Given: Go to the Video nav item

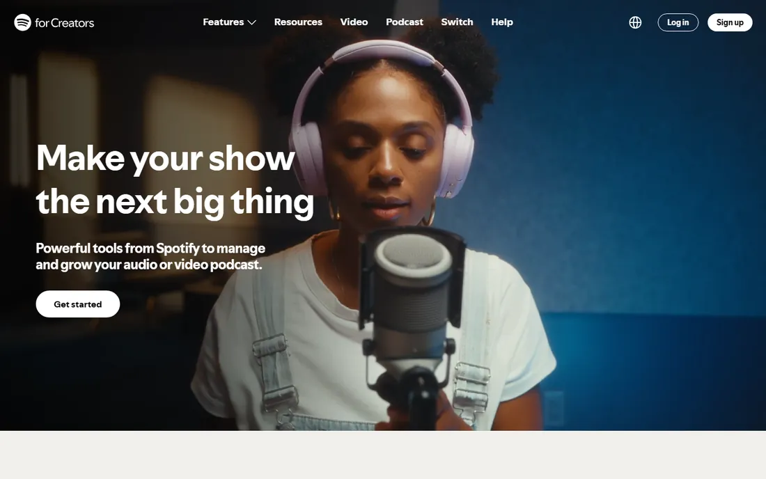Looking at the screenshot, I should coord(354,22).
